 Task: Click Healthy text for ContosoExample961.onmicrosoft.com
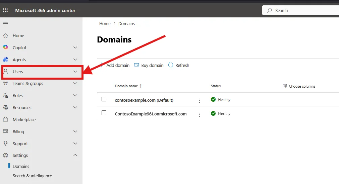click(224, 113)
